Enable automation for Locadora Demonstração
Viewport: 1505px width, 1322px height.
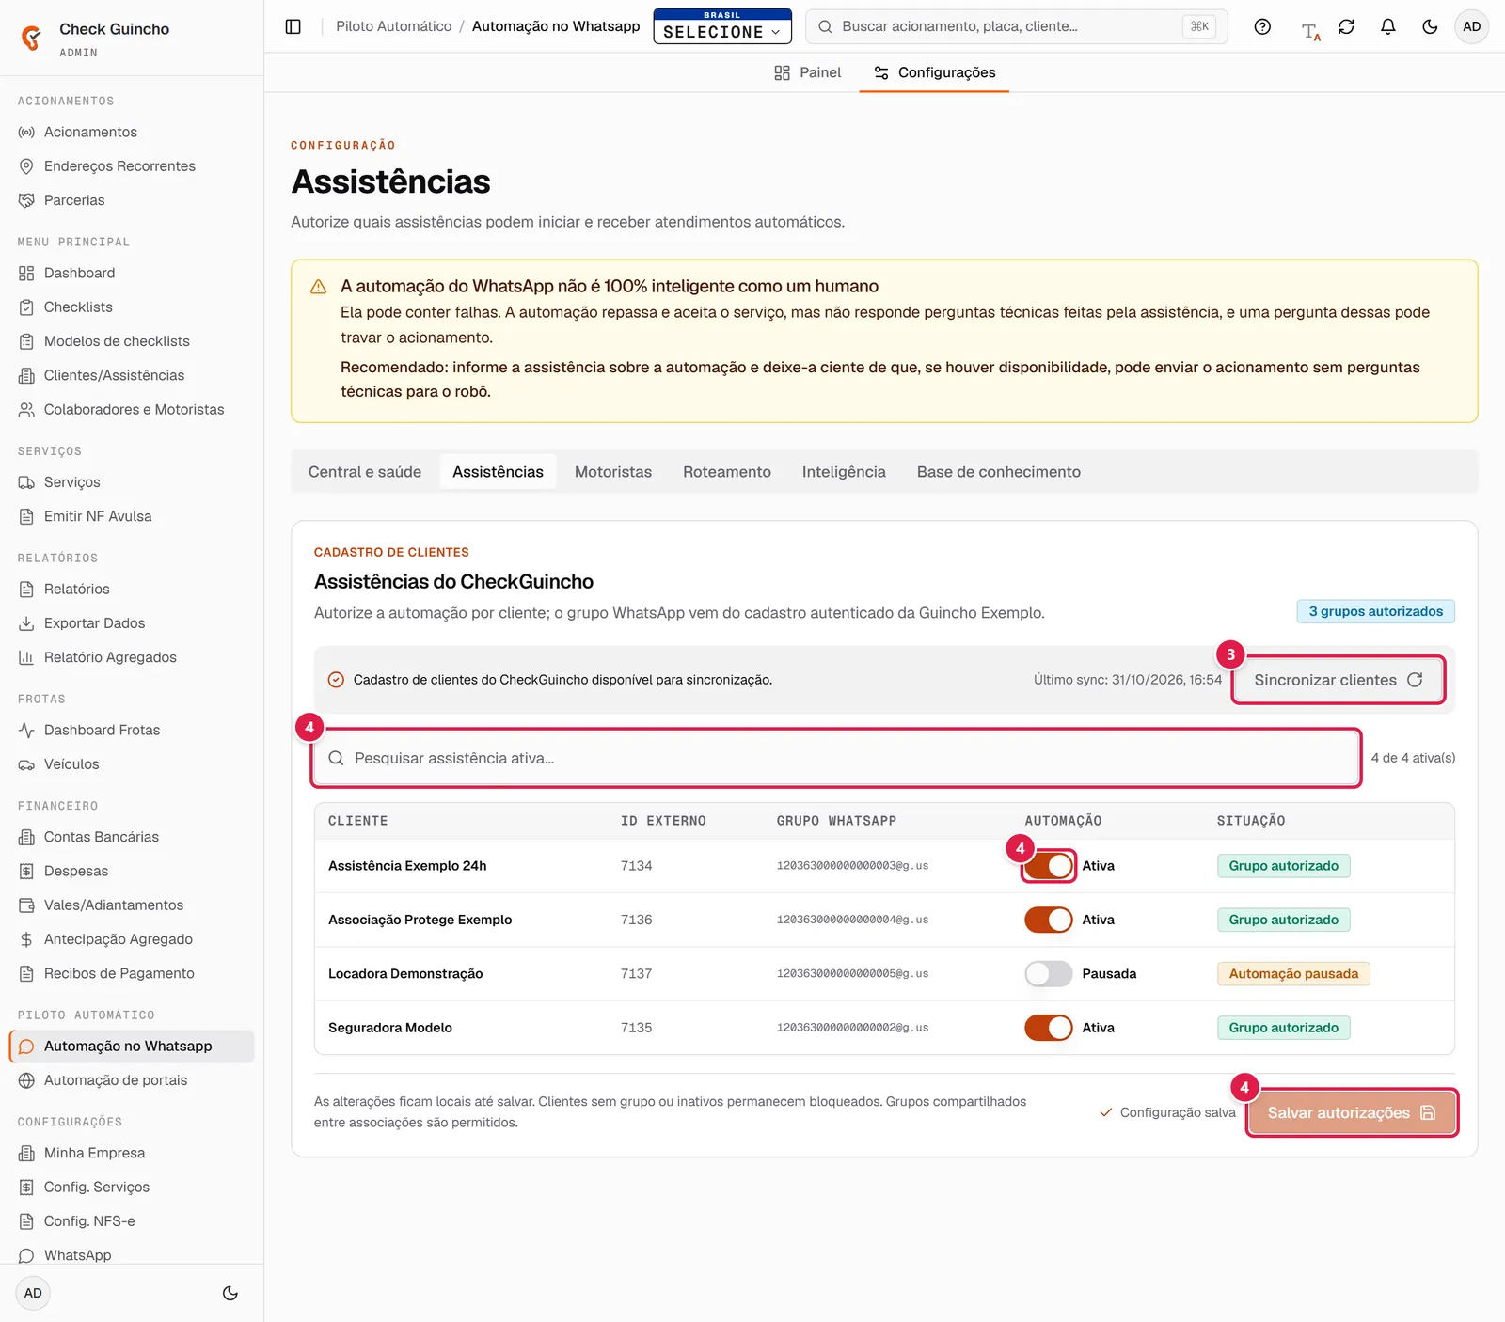click(1048, 973)
